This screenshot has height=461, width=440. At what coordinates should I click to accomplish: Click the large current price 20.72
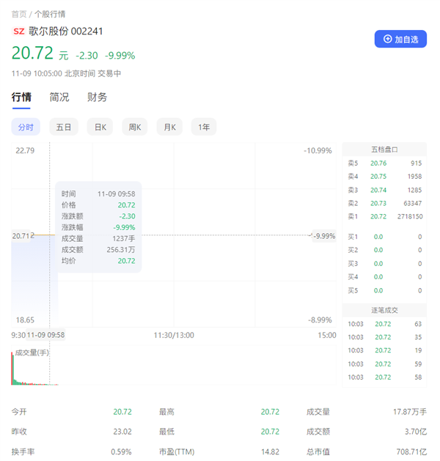coord(32,53)
